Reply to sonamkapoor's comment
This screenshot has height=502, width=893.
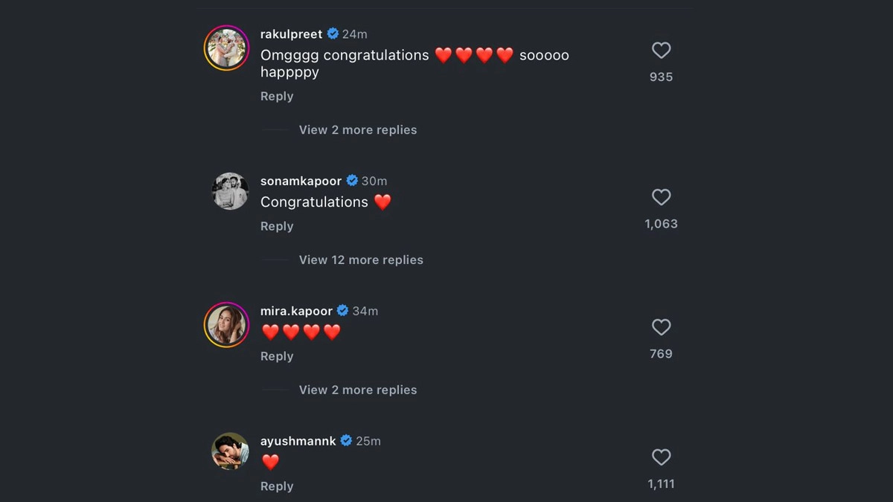point(277,227)
